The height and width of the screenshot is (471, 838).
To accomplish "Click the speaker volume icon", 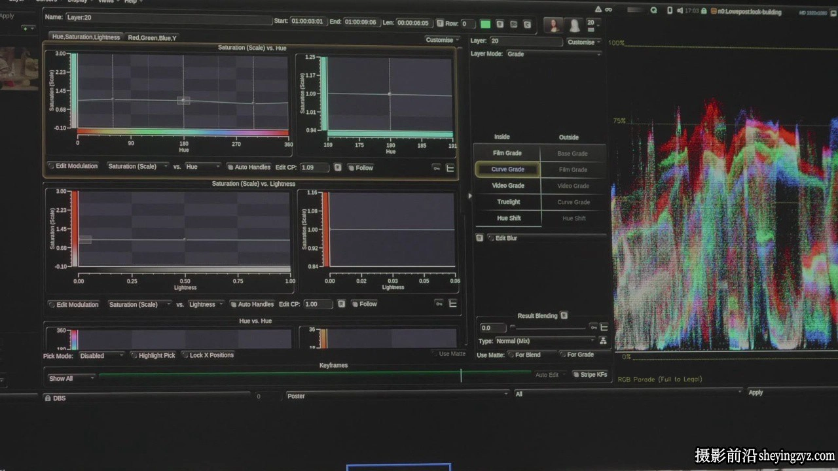I will coord(680,10).
